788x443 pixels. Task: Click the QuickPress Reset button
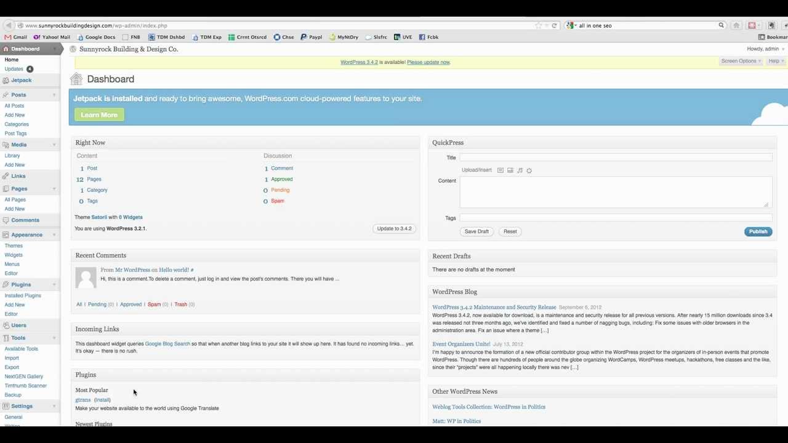tap(510, 231)
